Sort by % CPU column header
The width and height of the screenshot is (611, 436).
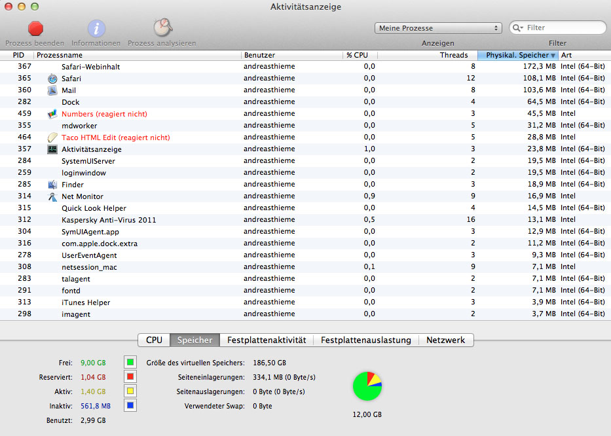(360, 55)
